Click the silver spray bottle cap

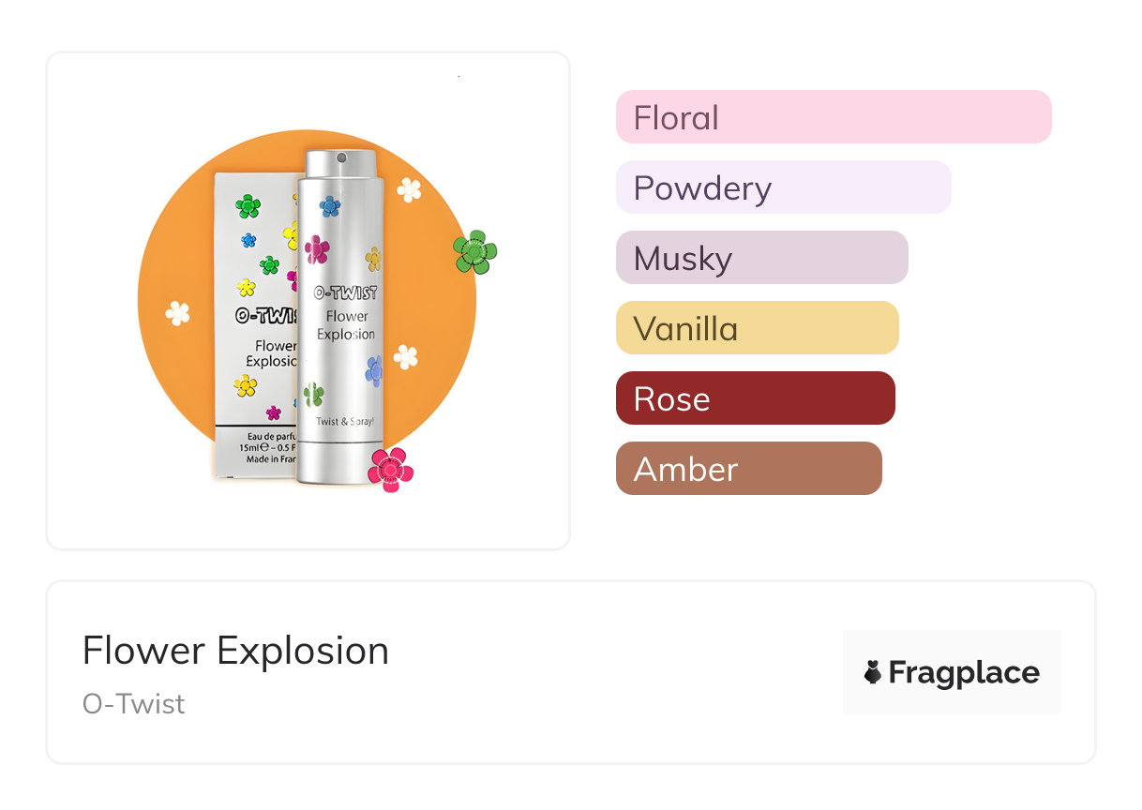(340, 164)
